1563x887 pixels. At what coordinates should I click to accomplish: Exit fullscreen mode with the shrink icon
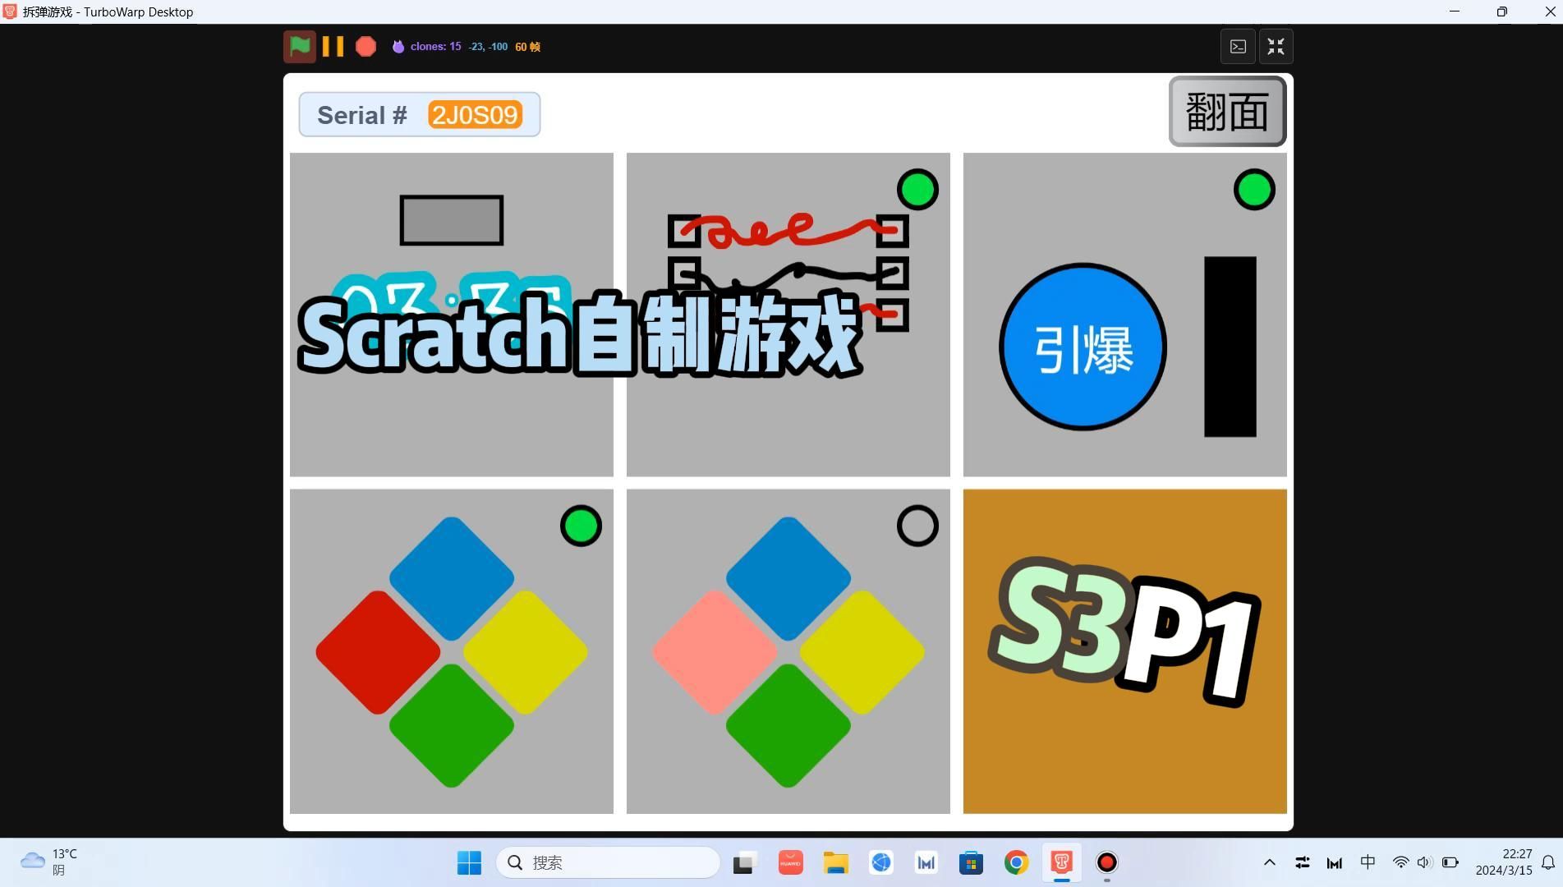[x=1276, y=47]
